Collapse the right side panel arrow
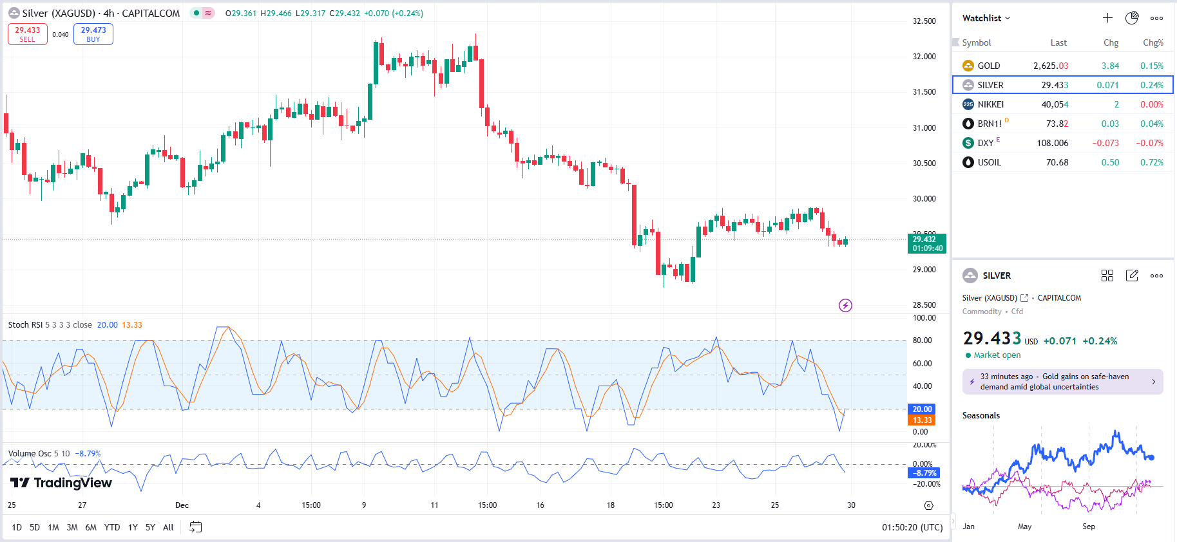1177x542 pixels. pyautogui.click(x=953, y=521)
